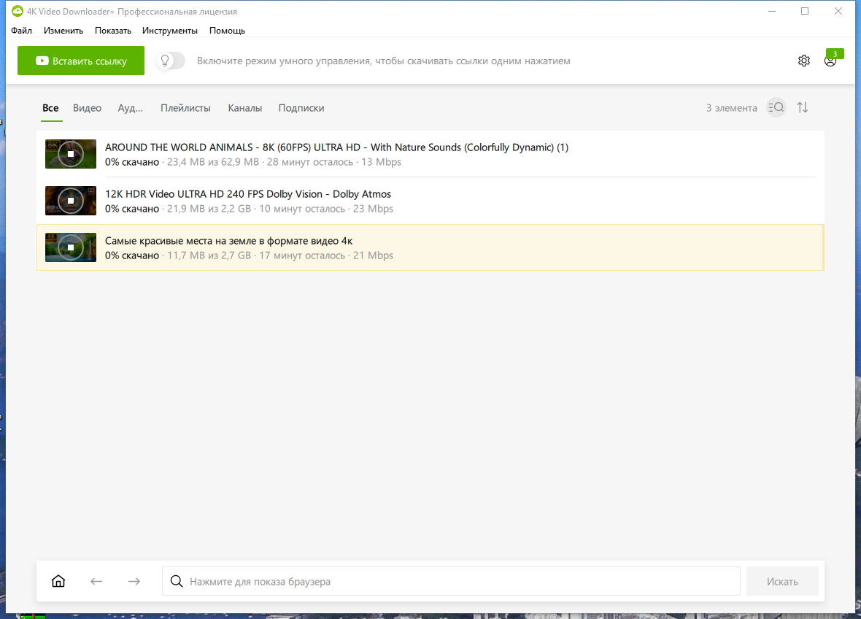Switch to the Подписки tab
Image resolution: width=861 pixels, height=619 pixels.
[x=301, y=108]
